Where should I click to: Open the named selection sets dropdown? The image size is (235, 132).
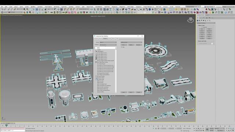point(84,10)
